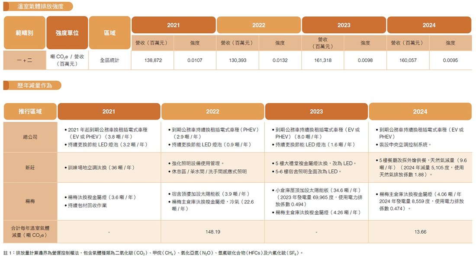This screenshot has width=476, height=257.
Task: Select the 2022 header in emissions intensity table
Action: [258, 25]
